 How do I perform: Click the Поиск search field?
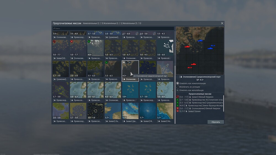point(113,28)
